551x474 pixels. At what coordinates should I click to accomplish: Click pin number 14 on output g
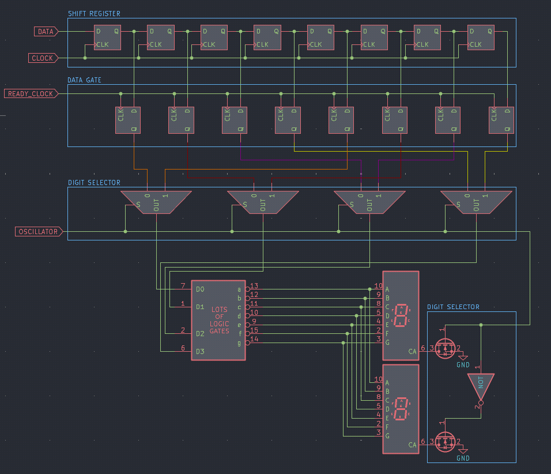(254, 339)
